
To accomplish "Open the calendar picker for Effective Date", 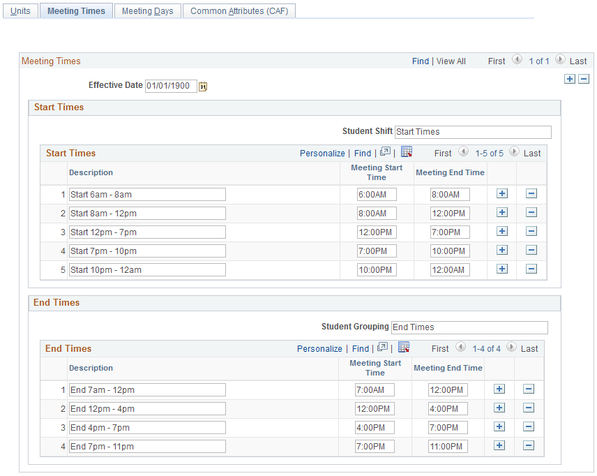I will [x=203, y=85].
